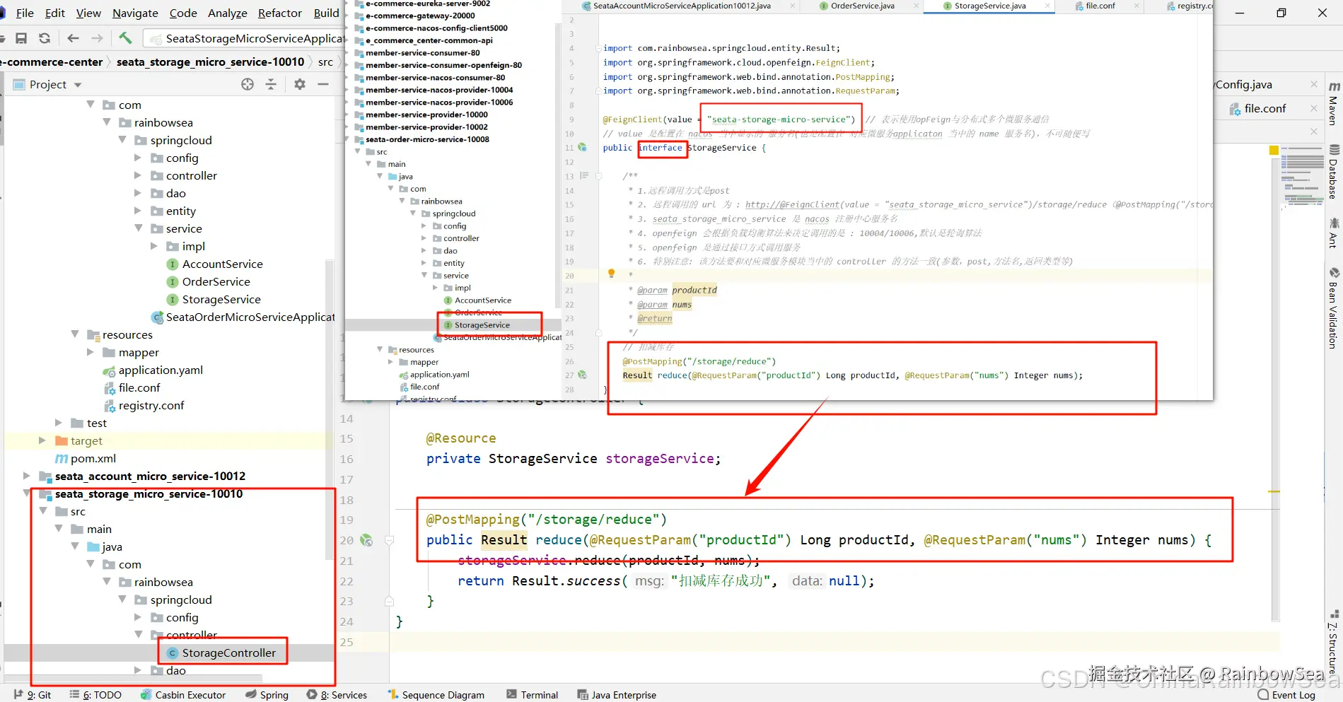Image resolution: width=1343 pixels, height=702 pixels.
Task: Click the Save All toolbar icon
Action: point(21,38)
